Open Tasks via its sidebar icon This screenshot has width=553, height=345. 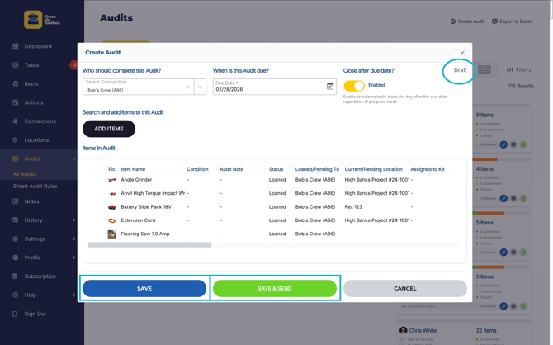click(x=15, y=65)
